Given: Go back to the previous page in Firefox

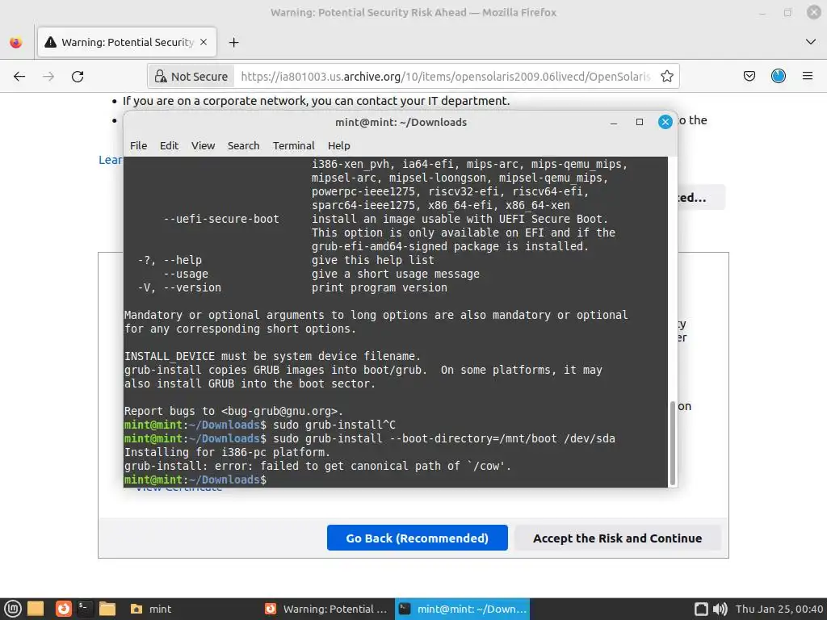Looking at the screenshot, I should 19,77.
